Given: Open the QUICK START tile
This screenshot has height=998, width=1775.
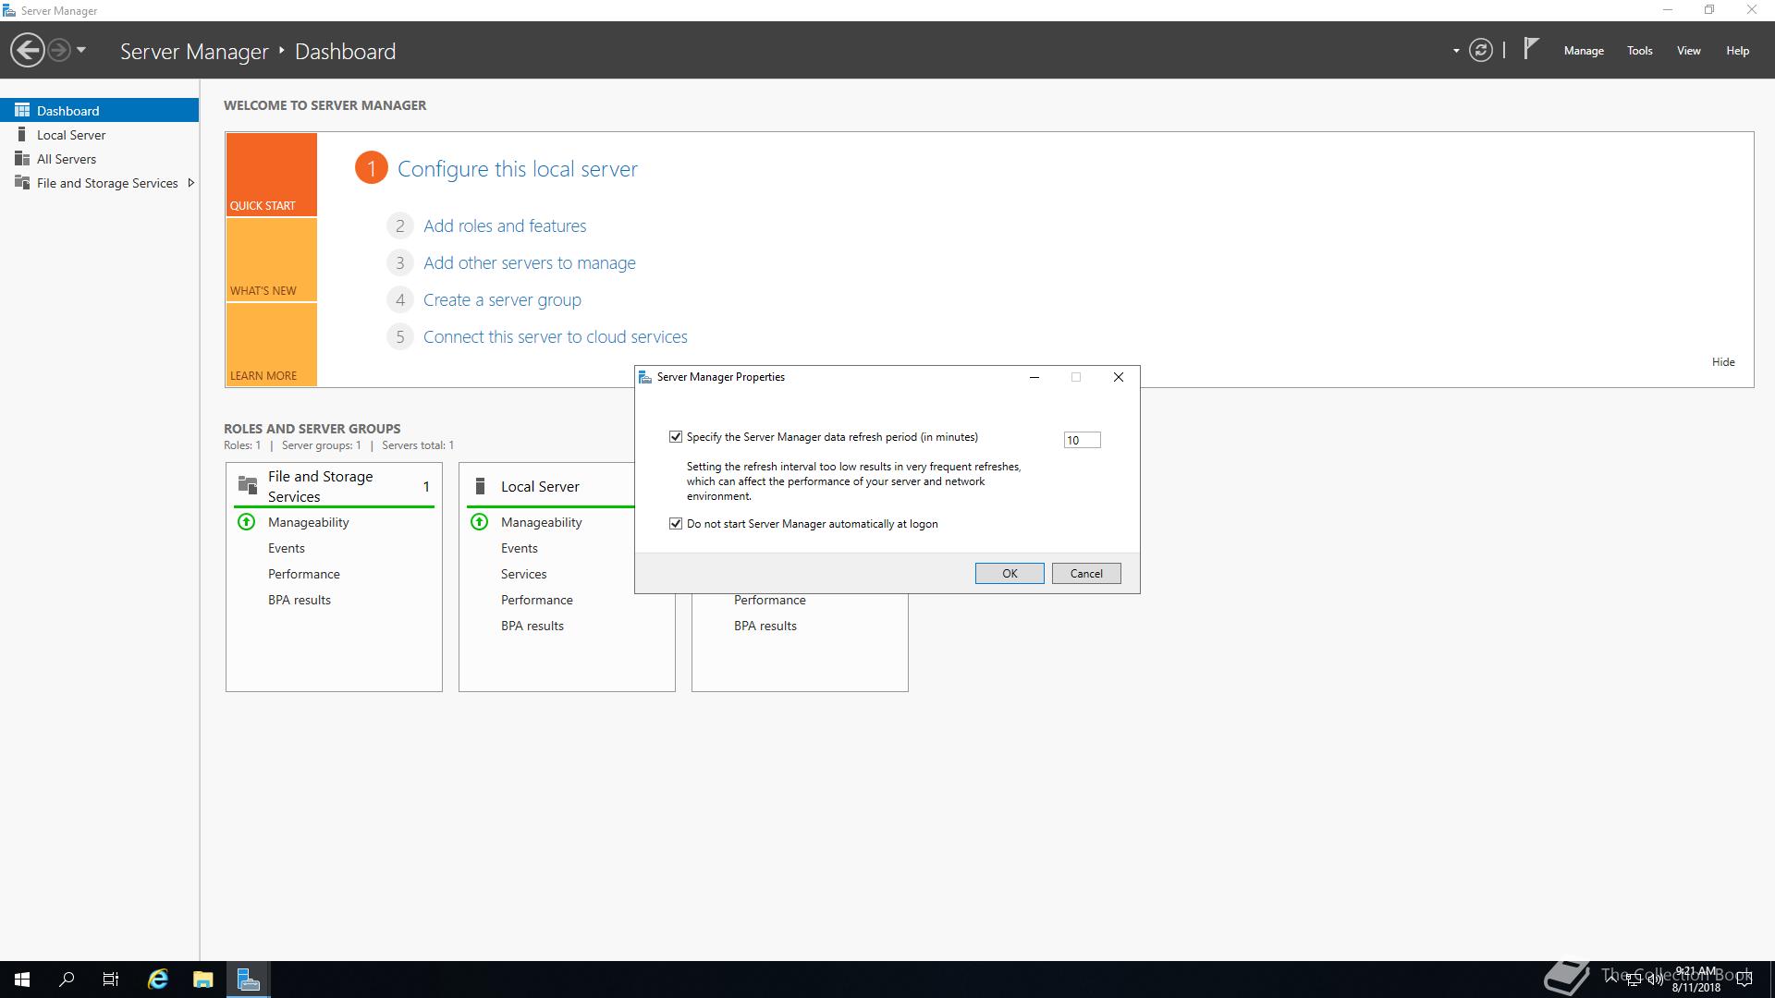Looking at the screenshot, I should 272,175.
